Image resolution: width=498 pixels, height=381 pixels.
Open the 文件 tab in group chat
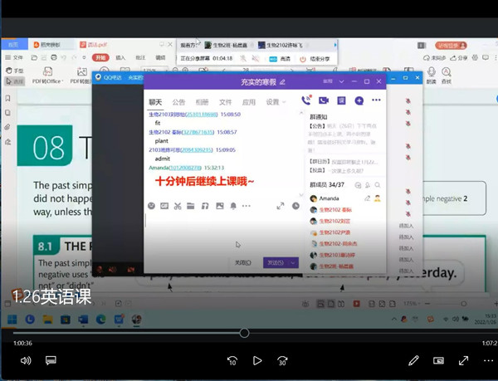click(225, 102)
